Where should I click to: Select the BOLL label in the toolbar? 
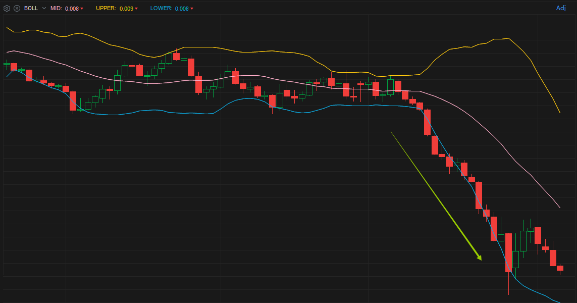tap(31, 8)
